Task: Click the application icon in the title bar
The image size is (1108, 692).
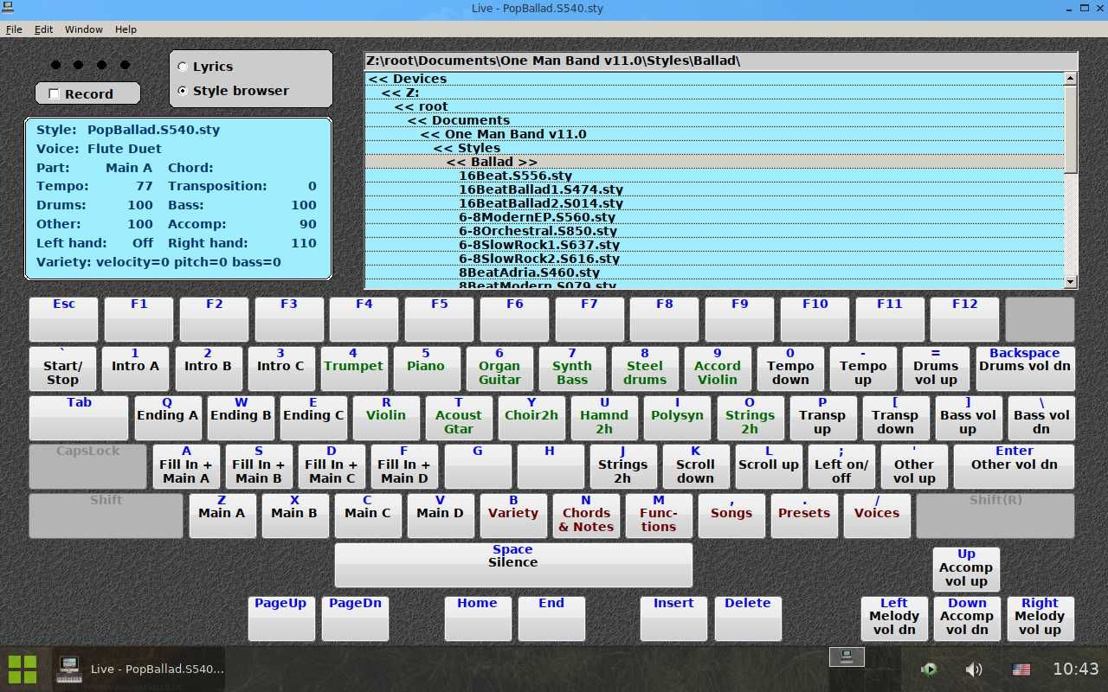Action: (8, 8)
